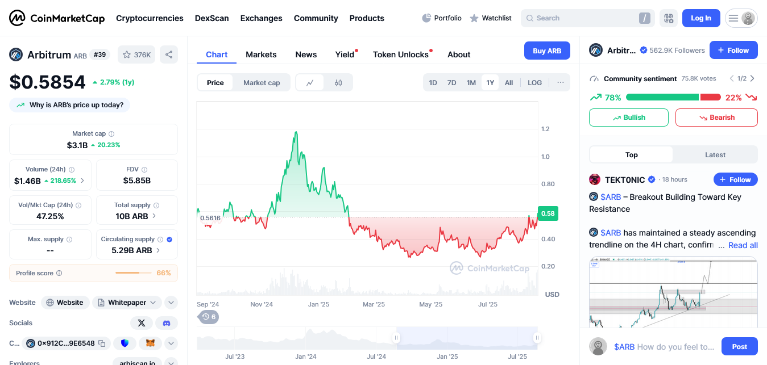
Task: Click the Volume (24h) info icon
Action: 72,170
